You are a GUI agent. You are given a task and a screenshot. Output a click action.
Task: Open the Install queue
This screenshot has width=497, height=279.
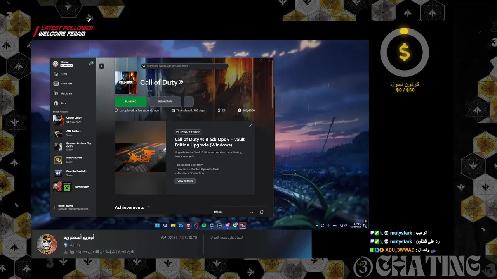(73, 207)
